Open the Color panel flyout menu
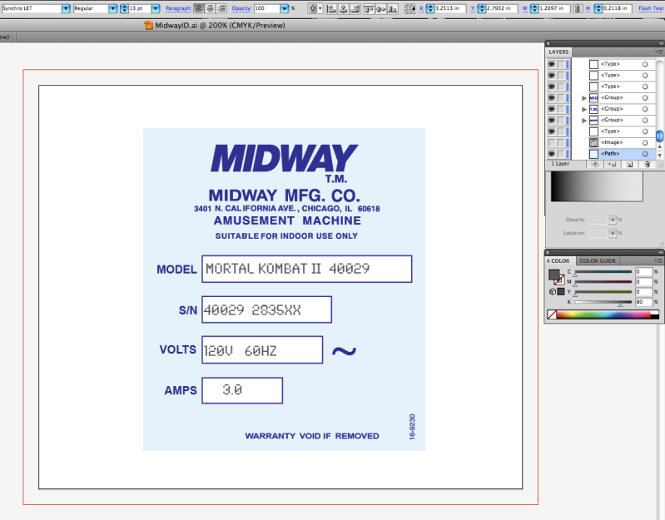The image size is (665, 520). click(x=658, y=260)
